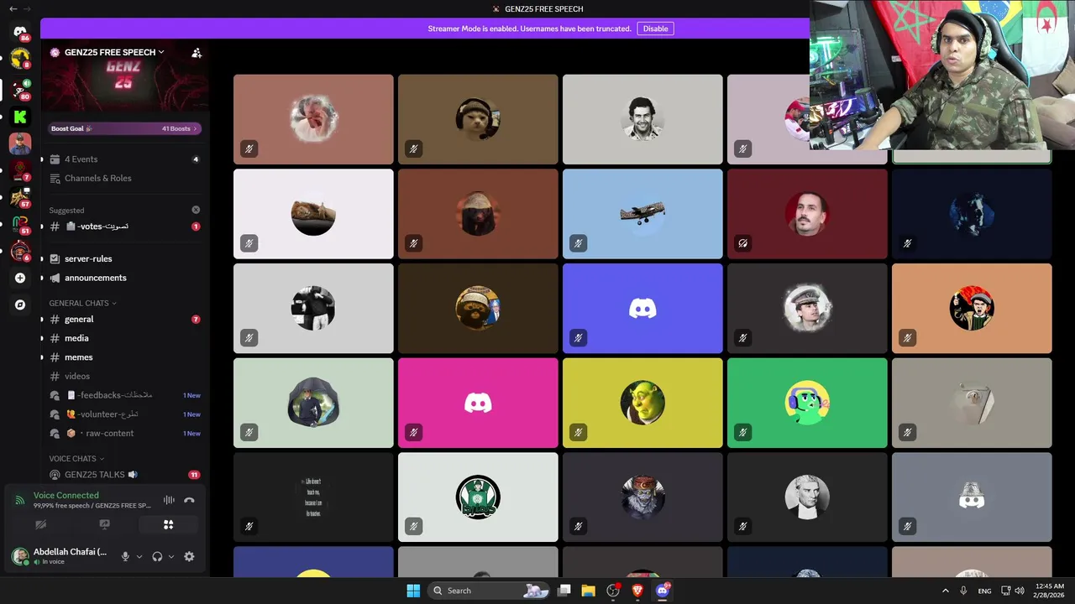This screenshot has width=1075, height=604.
Task: Open the server-rules channel
Action: click(124, 258)
